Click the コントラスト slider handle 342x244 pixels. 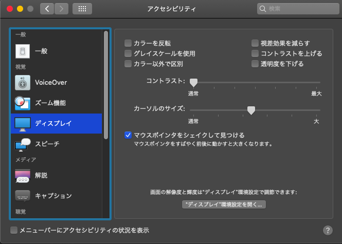pos(194,82)
